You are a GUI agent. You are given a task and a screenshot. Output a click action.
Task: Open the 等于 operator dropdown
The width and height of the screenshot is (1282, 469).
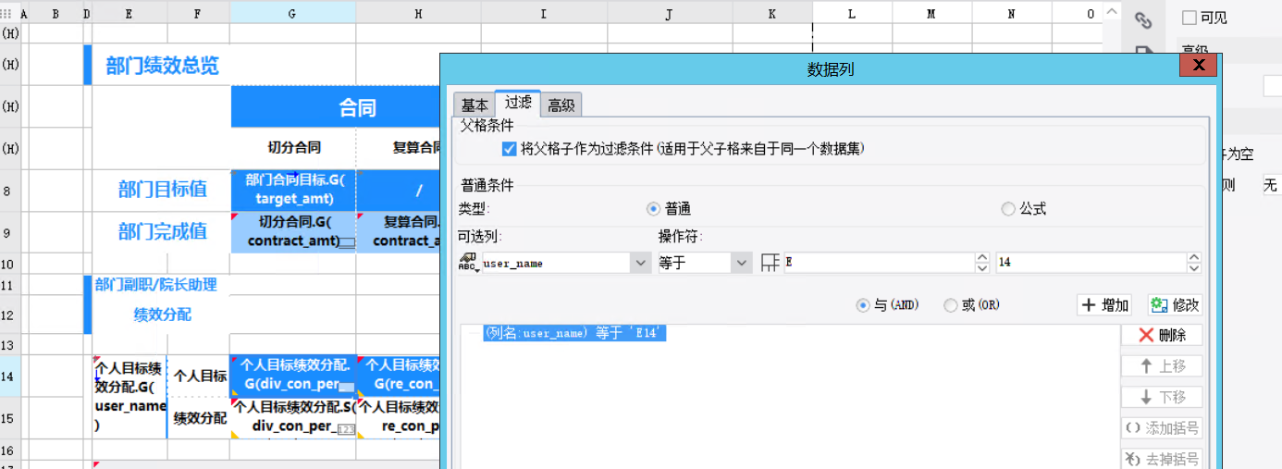click(x=741, y=263)
